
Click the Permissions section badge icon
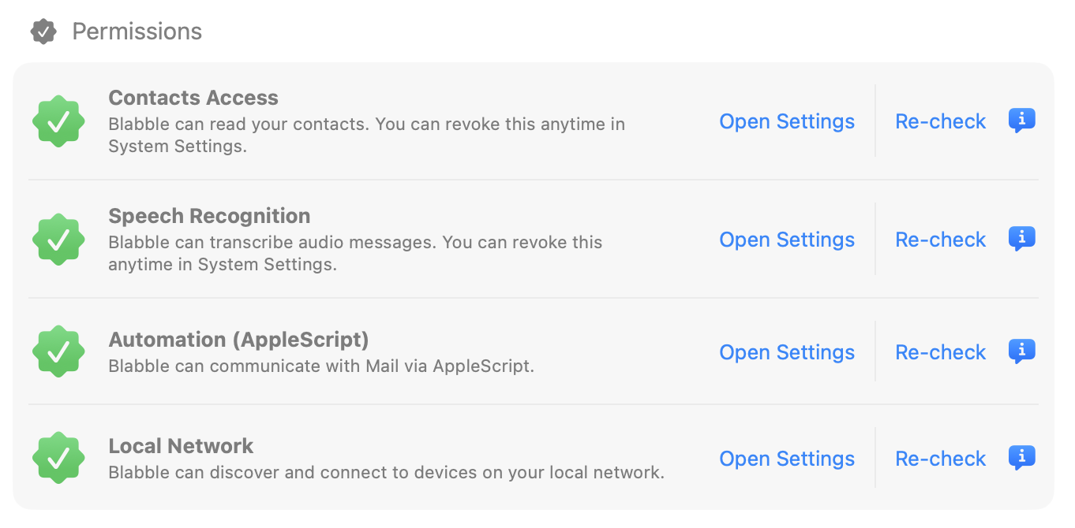43,31
